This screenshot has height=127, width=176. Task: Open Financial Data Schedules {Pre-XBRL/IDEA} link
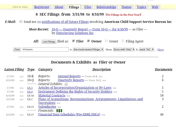point(69,115)
